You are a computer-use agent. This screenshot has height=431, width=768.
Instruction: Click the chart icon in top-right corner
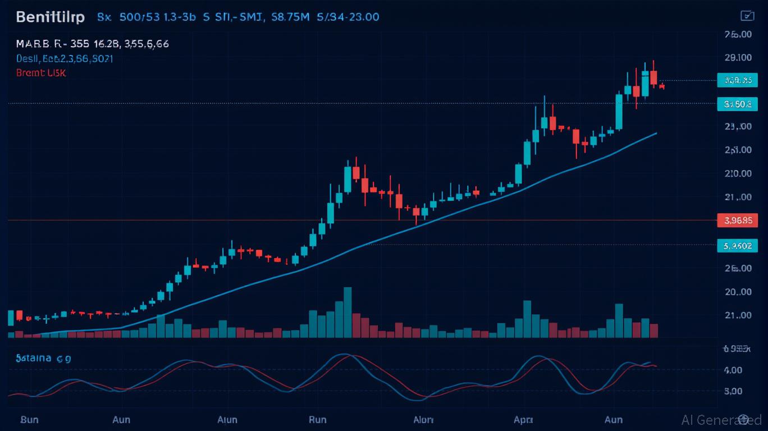pos(747,16)
